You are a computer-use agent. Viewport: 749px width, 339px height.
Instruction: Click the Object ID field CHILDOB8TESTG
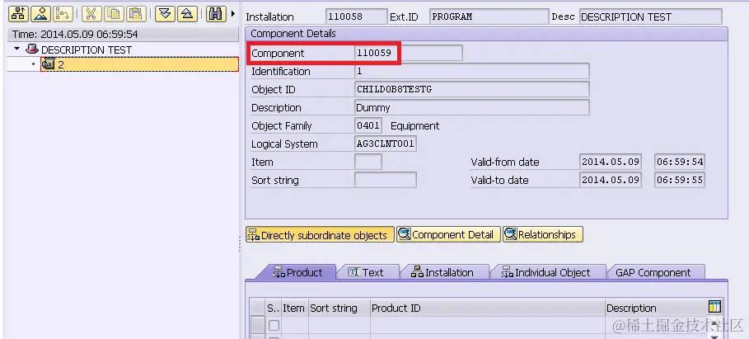pos(472,89)
